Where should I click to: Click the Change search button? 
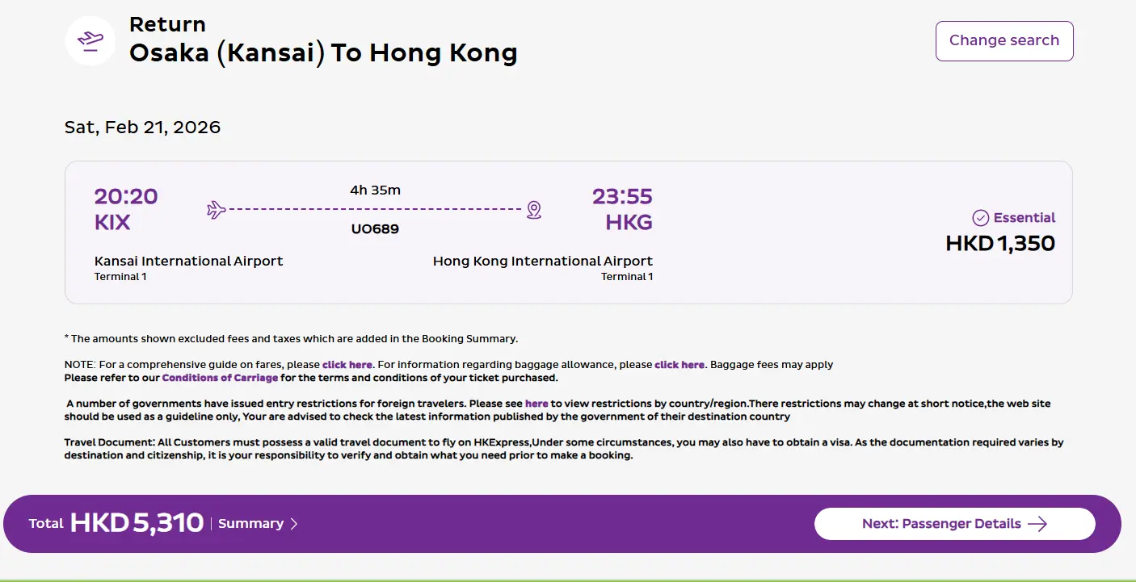click(x=1004, y=41)
